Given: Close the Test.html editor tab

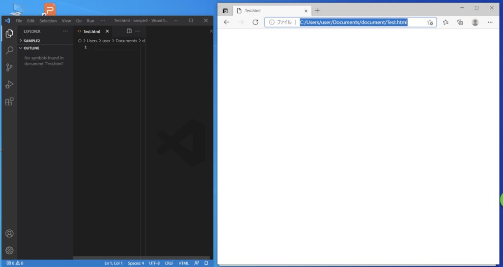Looking at the screenshot, I should (108, 31).
